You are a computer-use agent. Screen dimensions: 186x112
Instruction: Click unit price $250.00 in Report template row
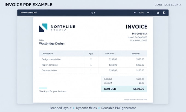(113, 65)
